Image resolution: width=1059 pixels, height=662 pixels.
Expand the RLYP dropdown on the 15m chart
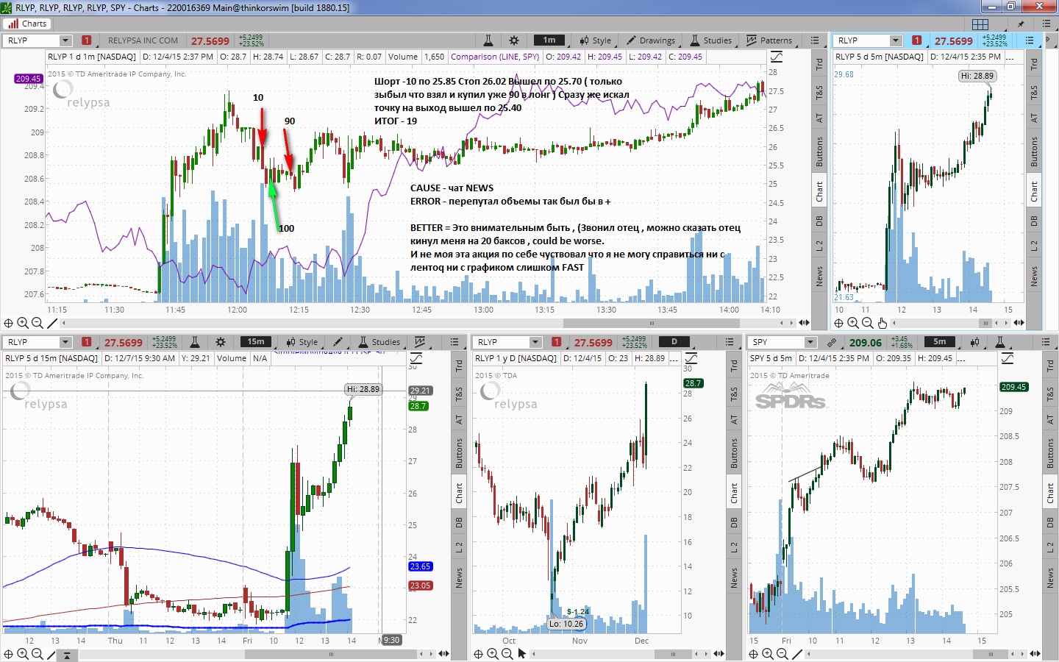coord(65,342)
